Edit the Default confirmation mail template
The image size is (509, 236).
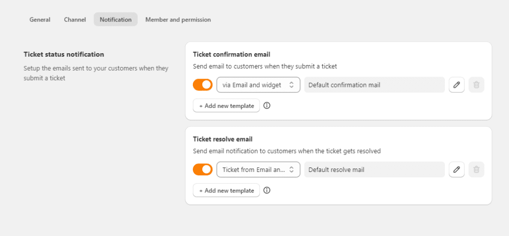[456, 85]
